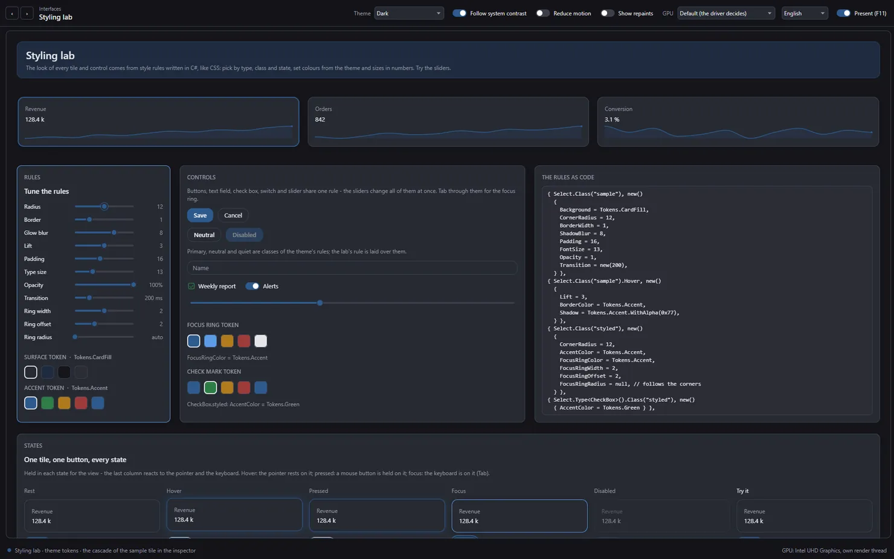Screen dimensions: 894x559
Task: Adjust the Opacity slider
Action: [104, 285]
